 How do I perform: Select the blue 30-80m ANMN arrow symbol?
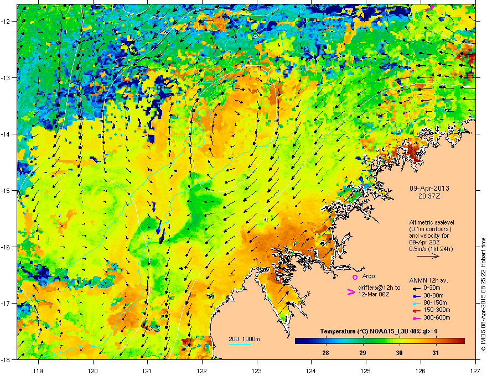[x=417, y=296]
